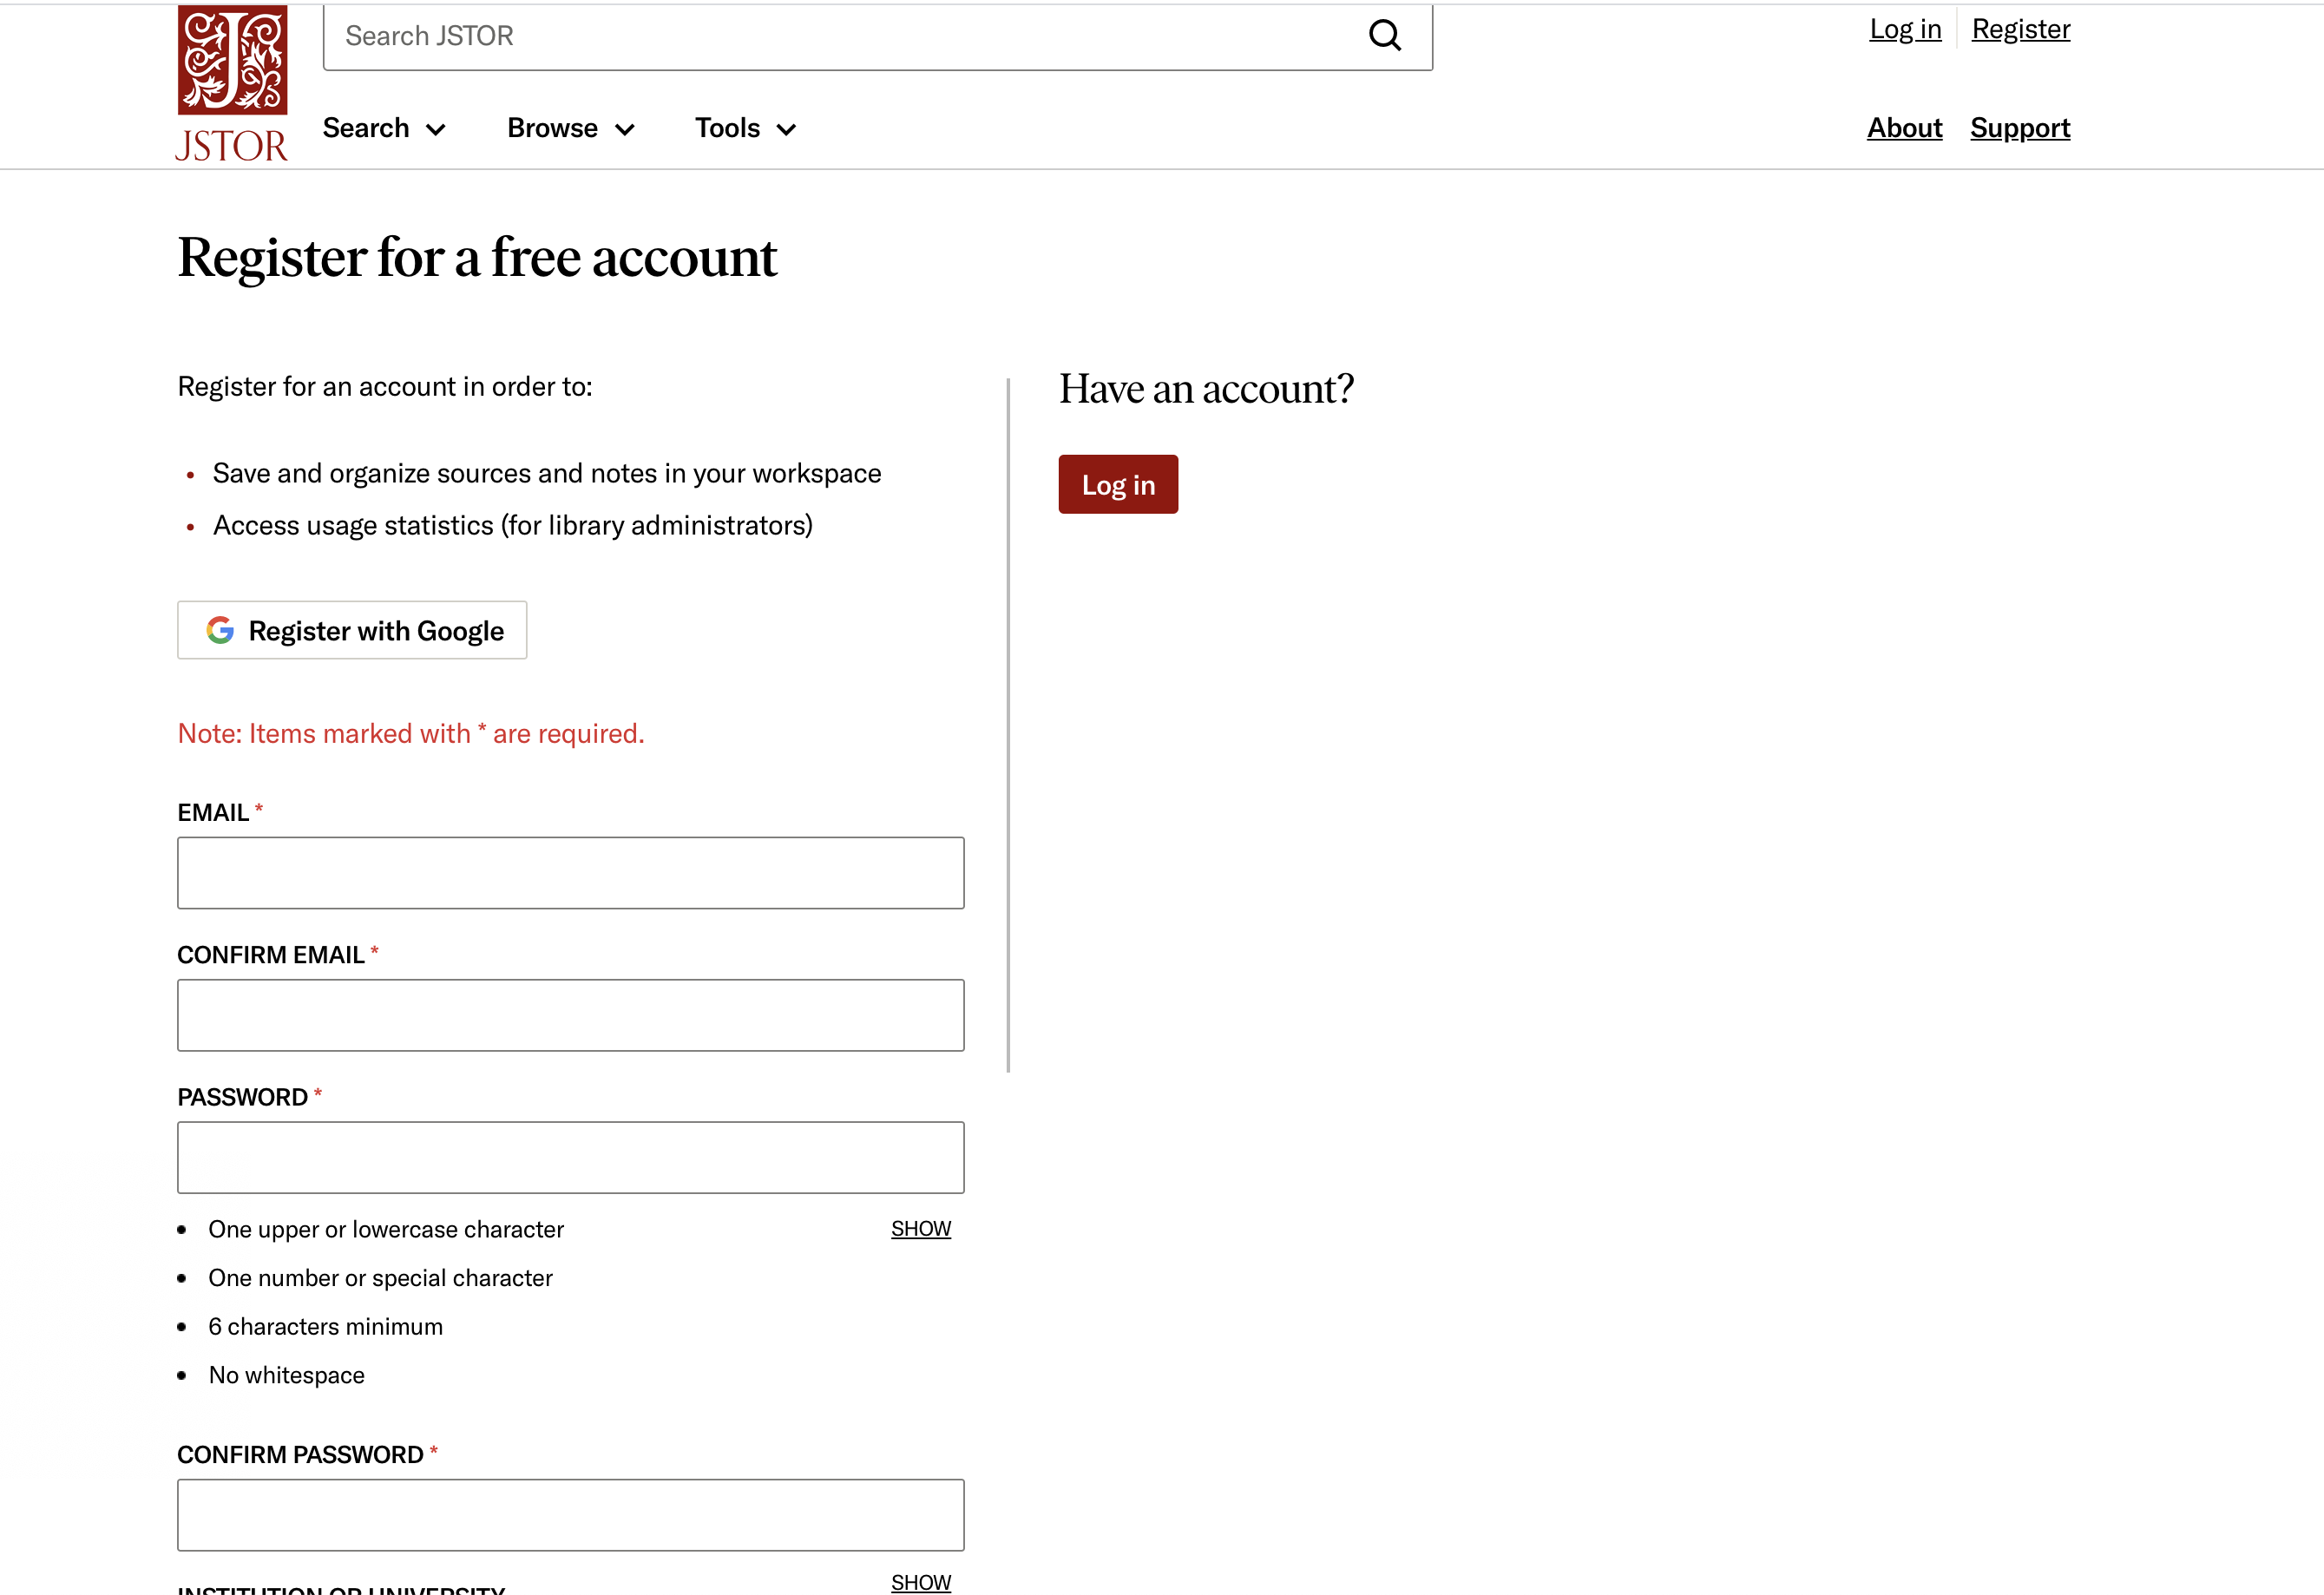2324x1595 pixels.
Task: Go to the Support page
Action: point(2020,128)
